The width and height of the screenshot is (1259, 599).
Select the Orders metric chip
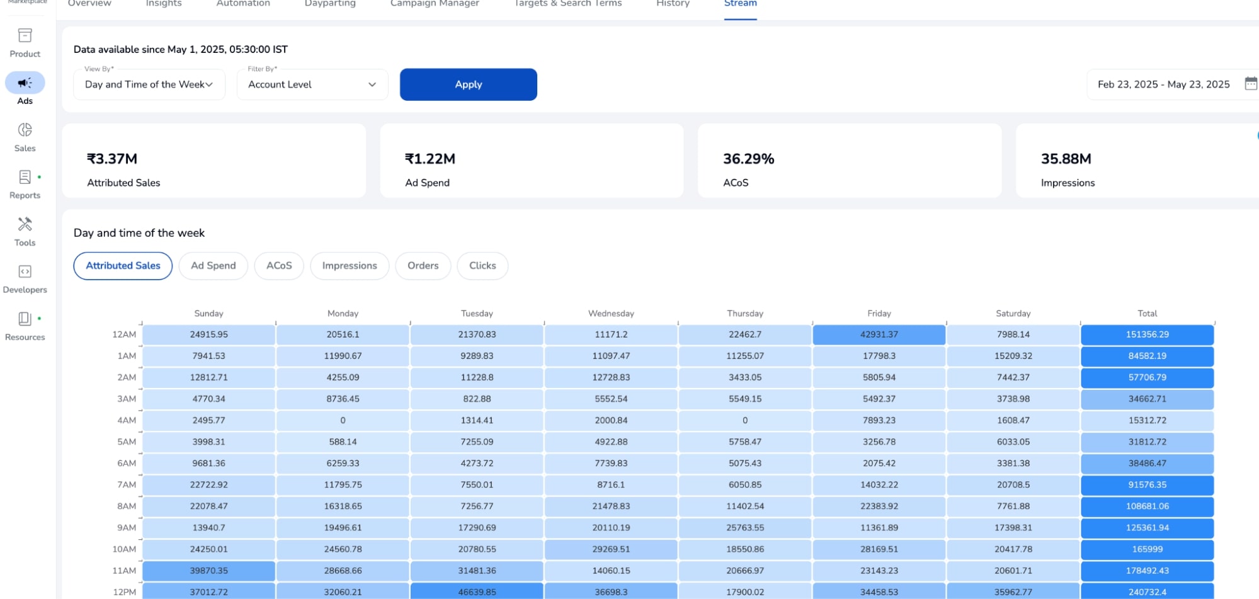click(423, 266)
